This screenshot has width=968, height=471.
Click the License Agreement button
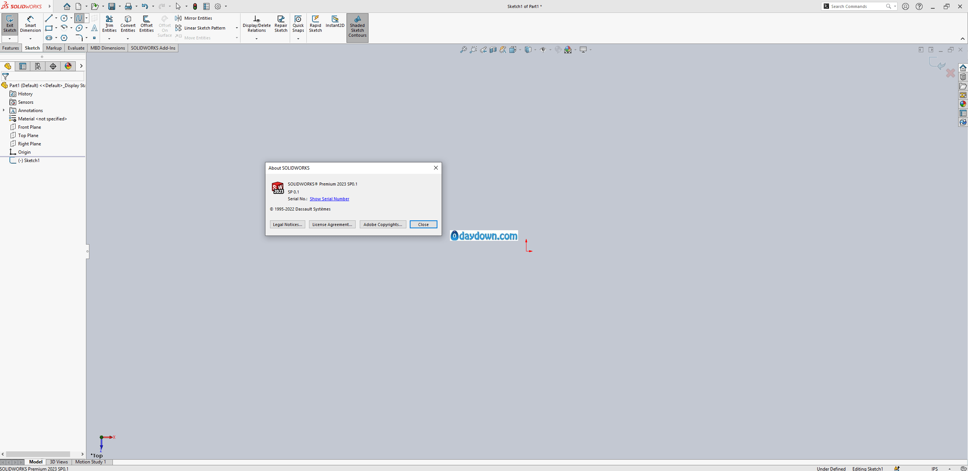[x=332, y=225]
